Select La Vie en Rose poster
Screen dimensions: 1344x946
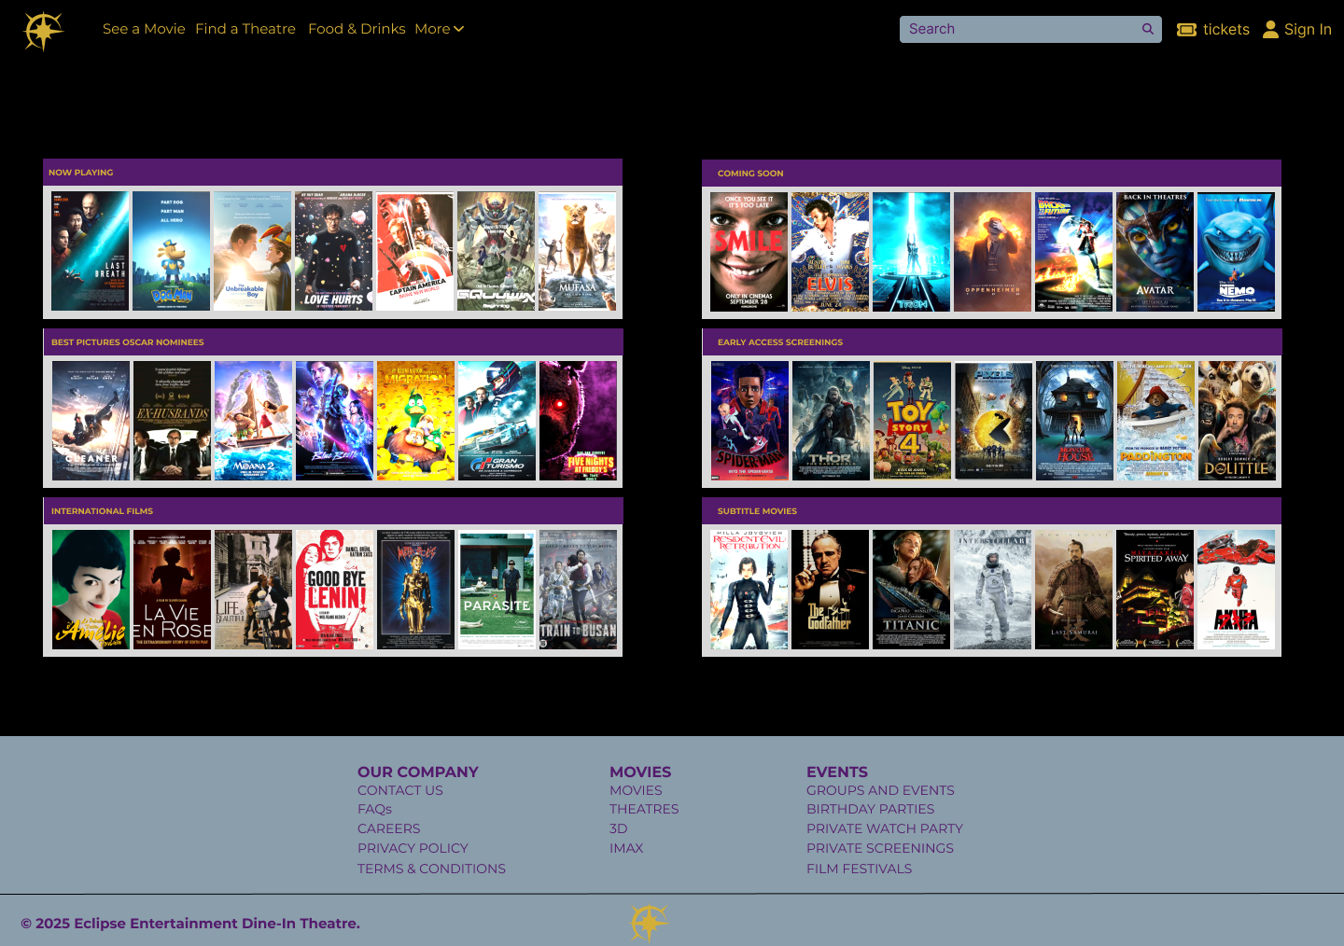[172, 590]
